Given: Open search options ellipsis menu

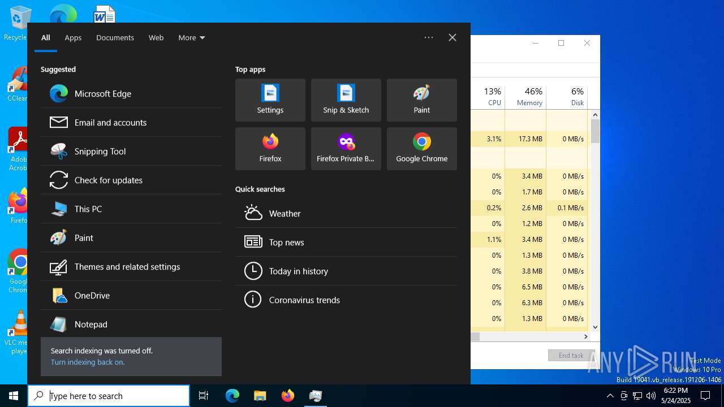Looking at the screenshot, I should click(429, 38).
